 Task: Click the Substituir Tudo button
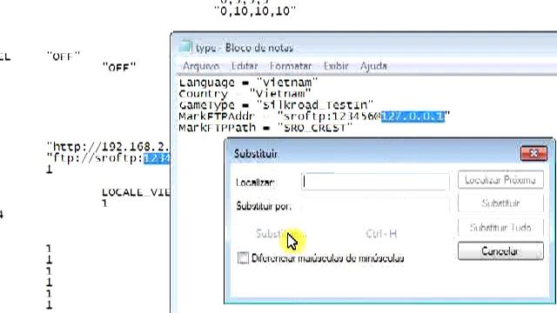point(500,227)
